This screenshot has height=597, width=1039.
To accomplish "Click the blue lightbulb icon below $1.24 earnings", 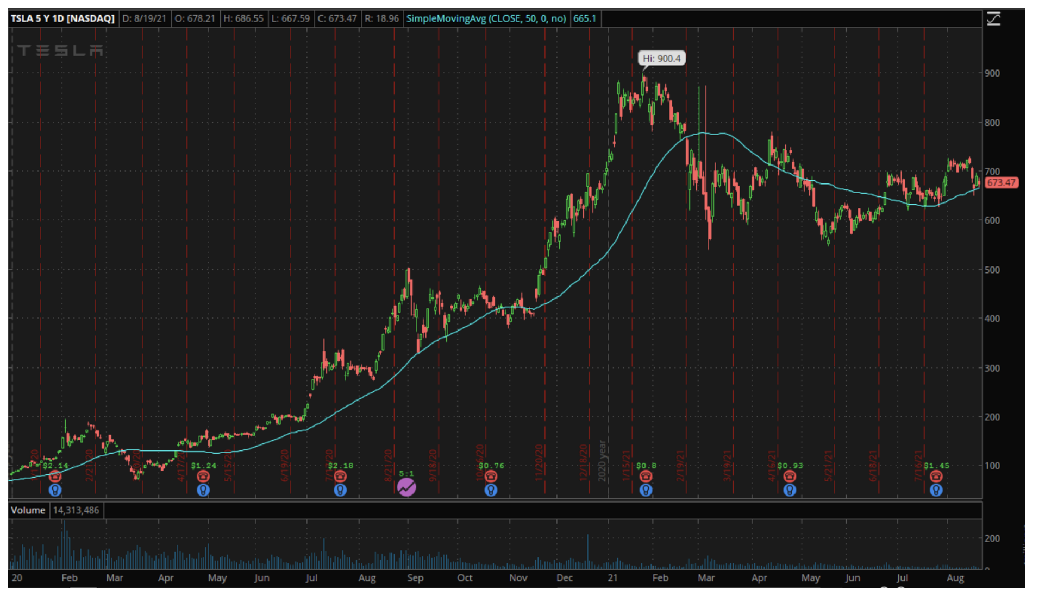I will click(x=203, y=490).
